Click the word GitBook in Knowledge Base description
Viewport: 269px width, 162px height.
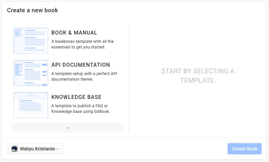point(101,112)
